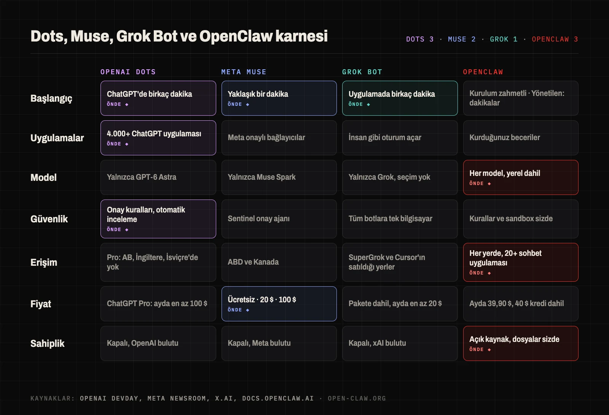
Task: Select the Fiyat row label
Action: (x=41, y=304)
